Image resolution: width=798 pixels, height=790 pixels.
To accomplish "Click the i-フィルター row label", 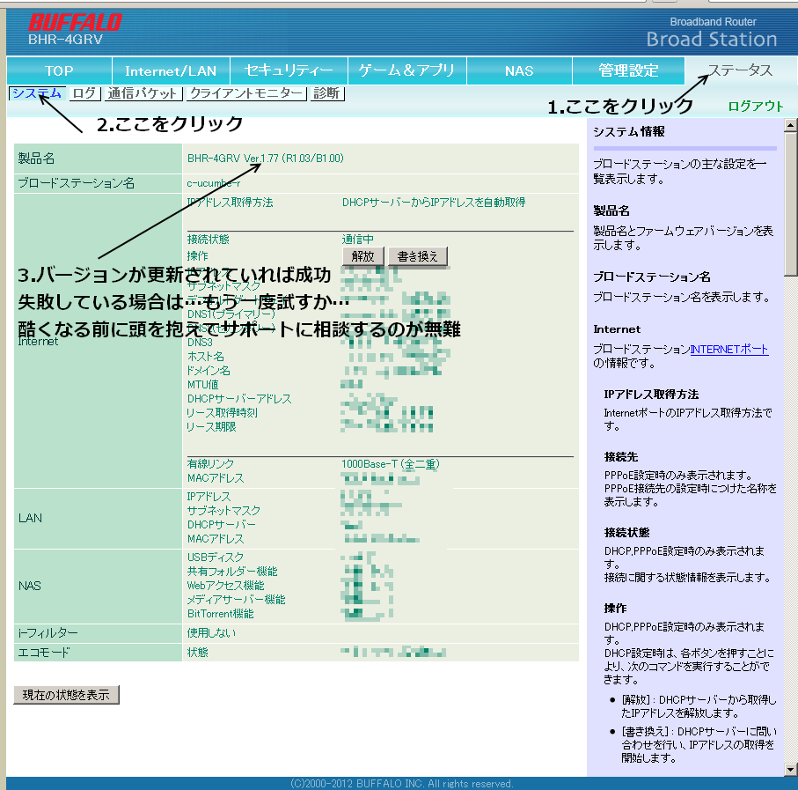I will point(48,633).
